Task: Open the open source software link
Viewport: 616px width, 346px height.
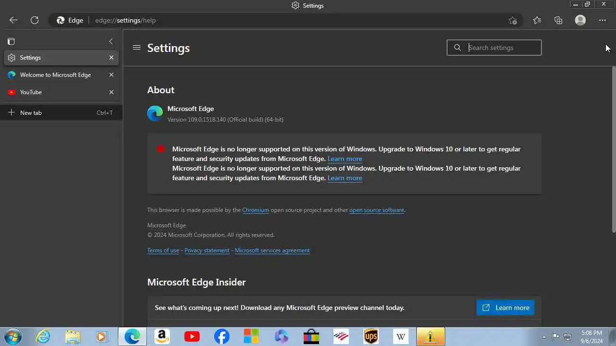Action: pyautogui.click(x=377, y=210)
